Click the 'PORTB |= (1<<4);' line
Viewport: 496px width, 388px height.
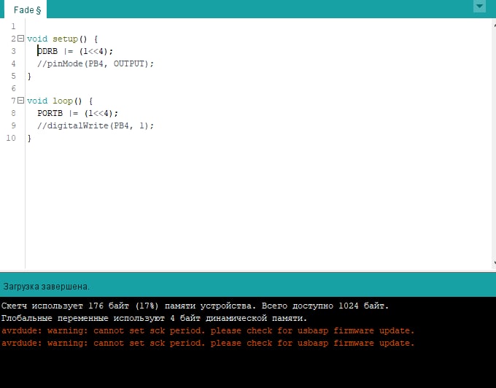point(77,113)
